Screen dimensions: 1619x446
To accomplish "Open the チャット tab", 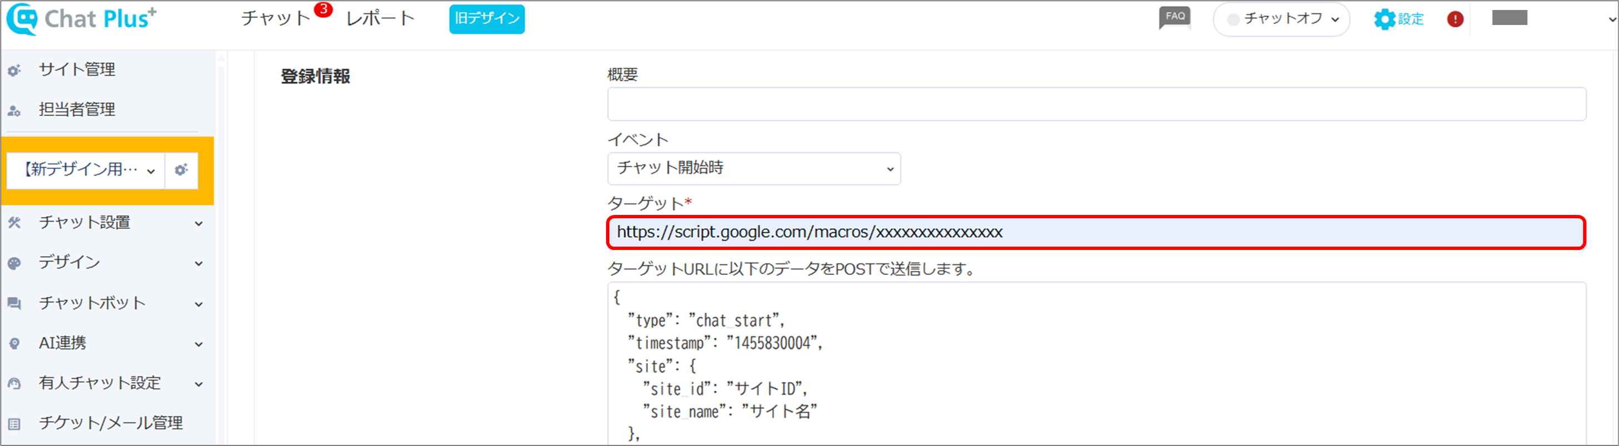I will coord(276,19).
